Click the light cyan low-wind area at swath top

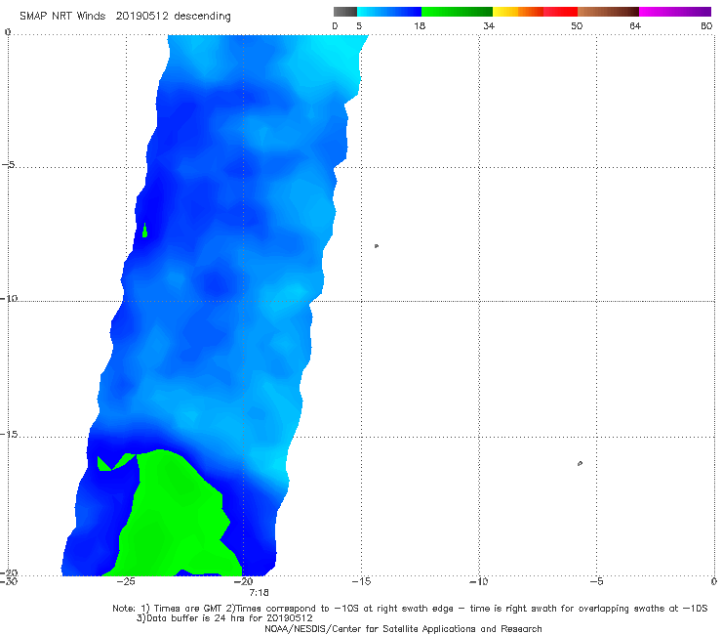[x=334, y=58]
